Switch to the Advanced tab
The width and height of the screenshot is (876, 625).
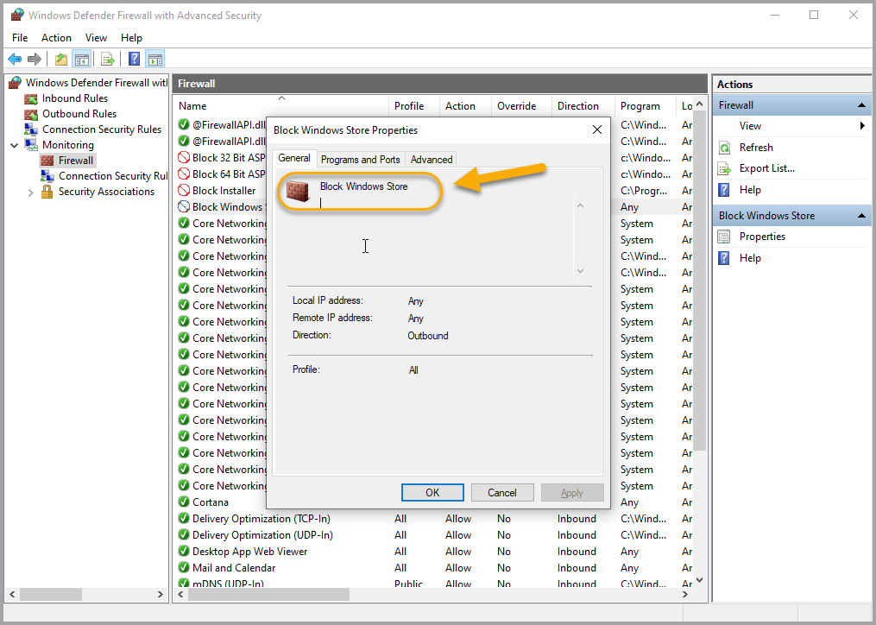[432, 160]
